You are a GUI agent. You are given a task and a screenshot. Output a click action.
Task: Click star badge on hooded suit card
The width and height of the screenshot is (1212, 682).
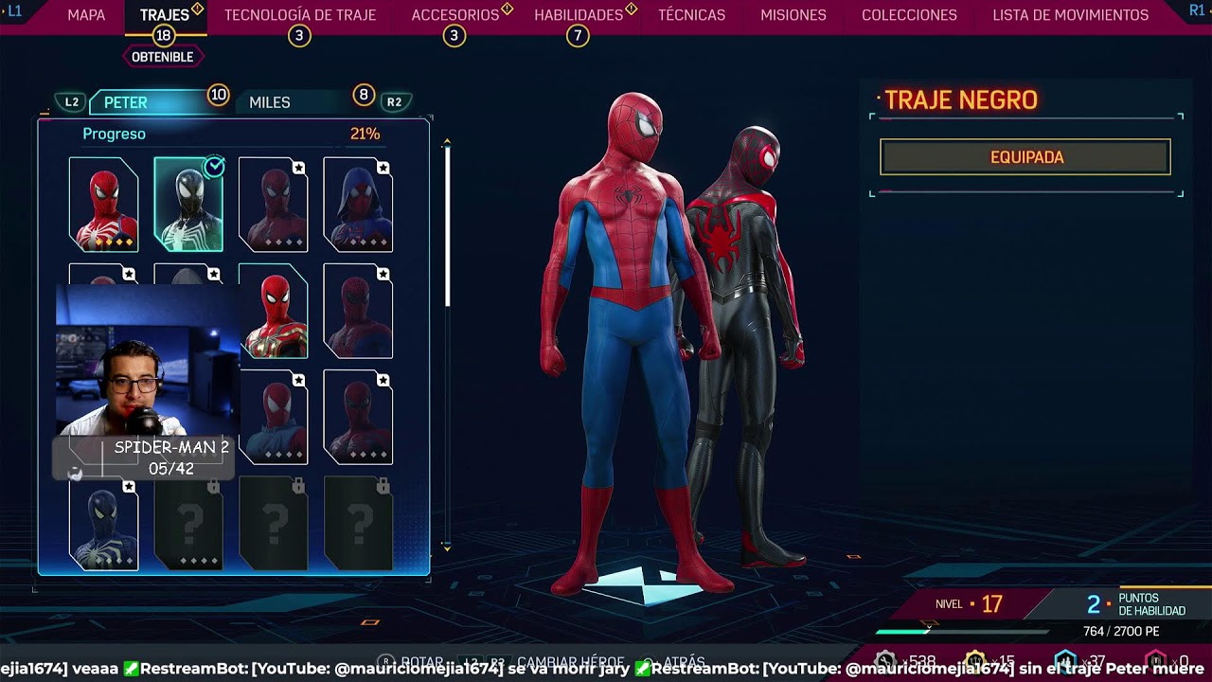pyautogui.click(x=383, y=168)
